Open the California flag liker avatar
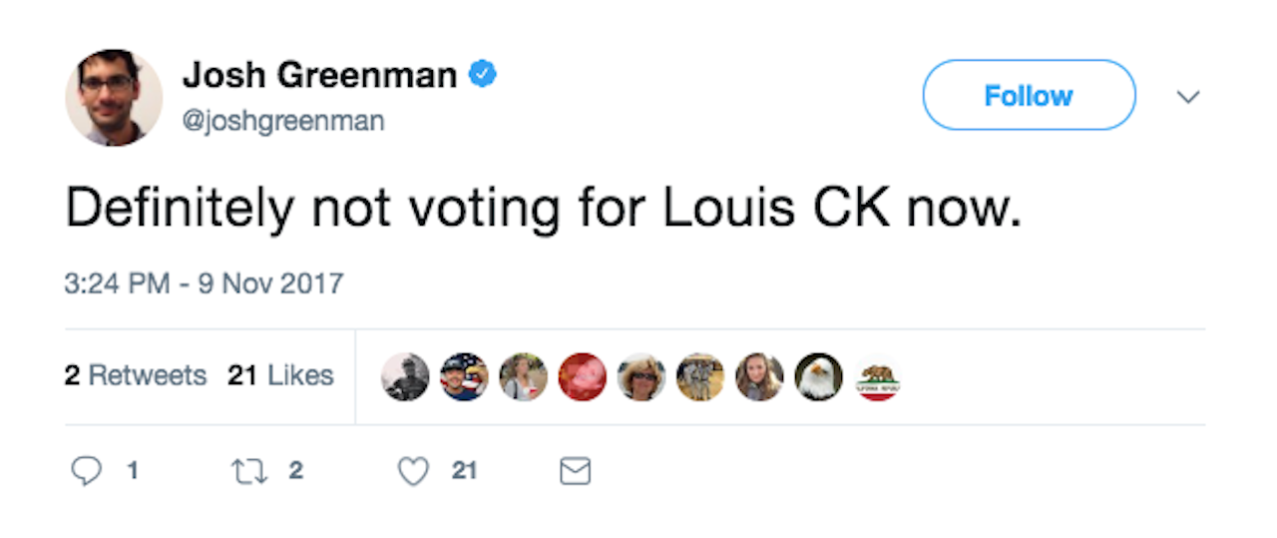Viewport: 1277px width, 538px height. tap(879, 377)
